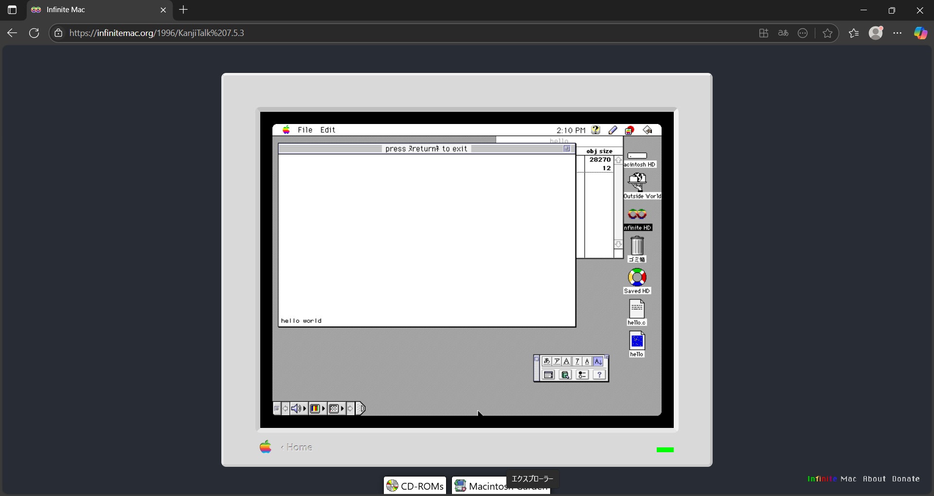Open the application switcher menu icon

(x=629, y=130)
